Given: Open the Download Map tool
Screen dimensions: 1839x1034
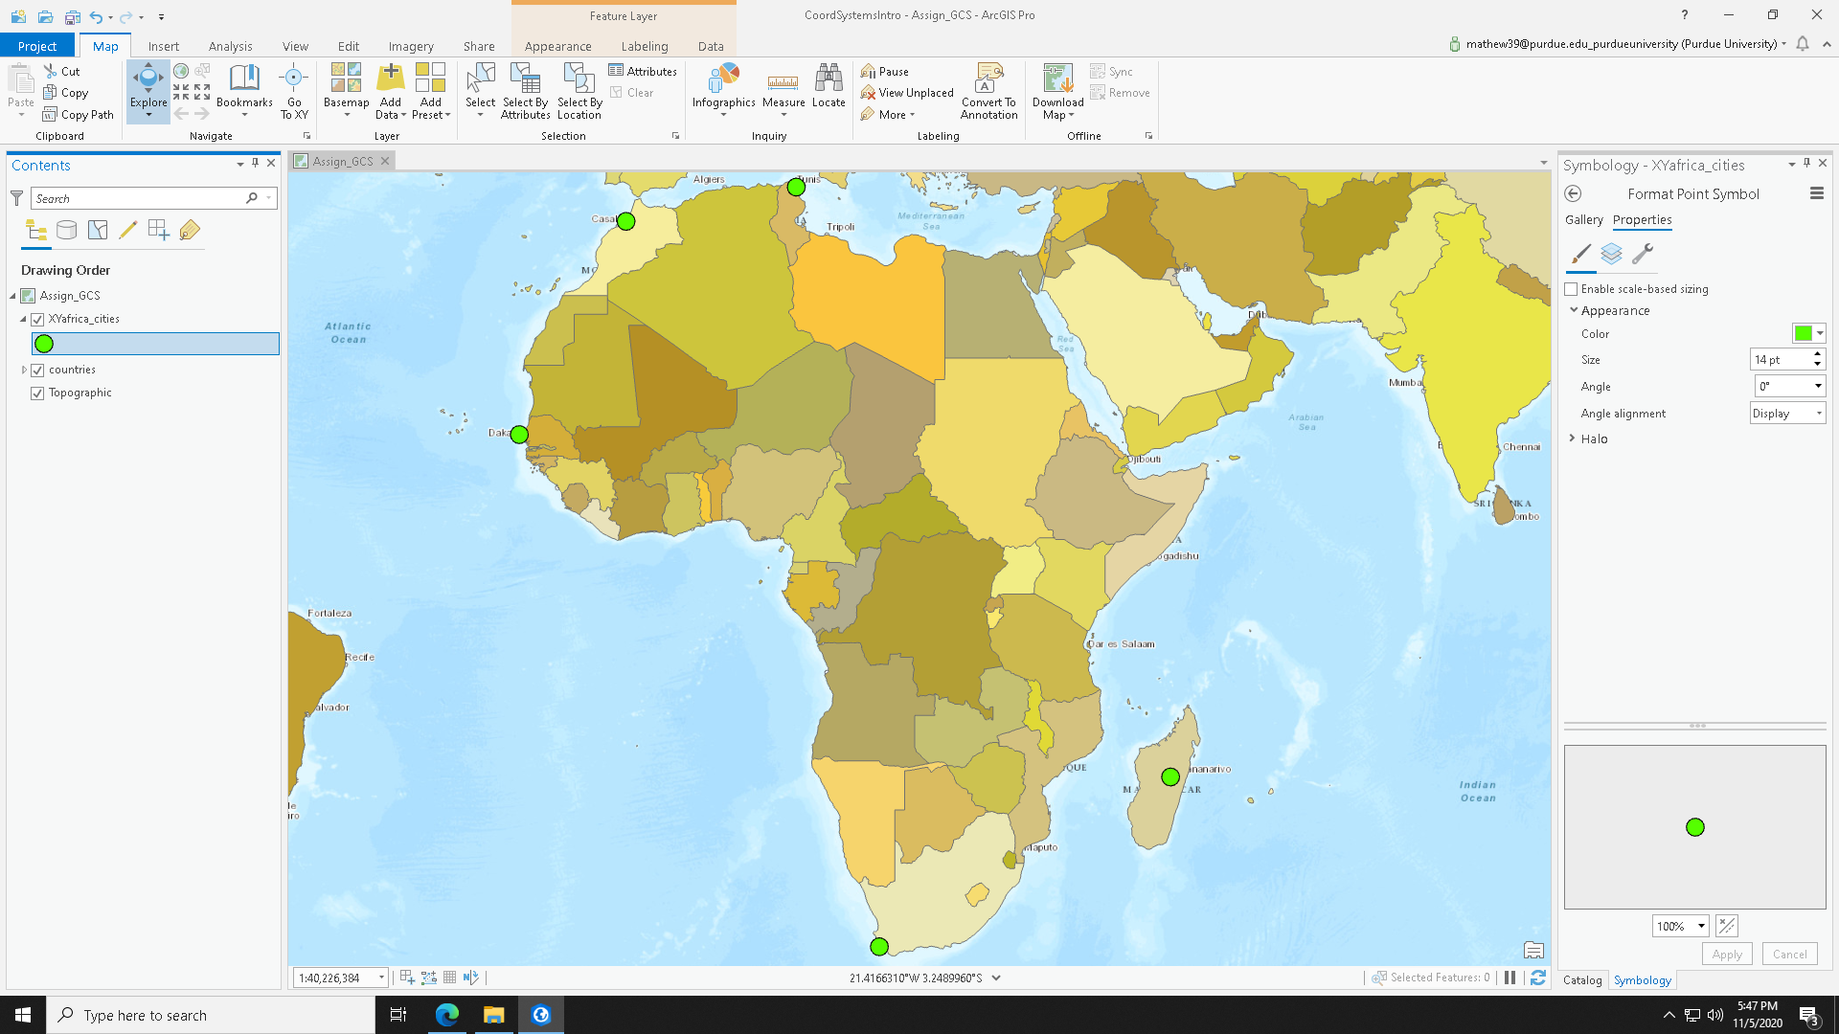Looking at the screenshot, I should coord(1056,91).
